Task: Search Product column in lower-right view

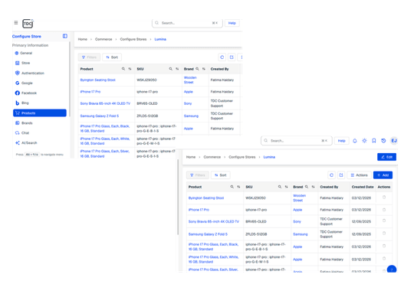Action: 232,187
